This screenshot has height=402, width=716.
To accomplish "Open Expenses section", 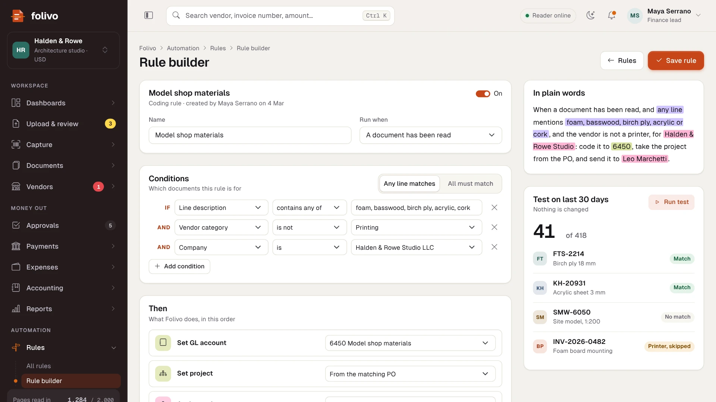I will [63, 267].
